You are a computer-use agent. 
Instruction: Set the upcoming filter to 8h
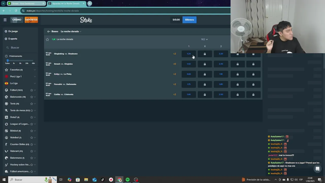(20, 63)
